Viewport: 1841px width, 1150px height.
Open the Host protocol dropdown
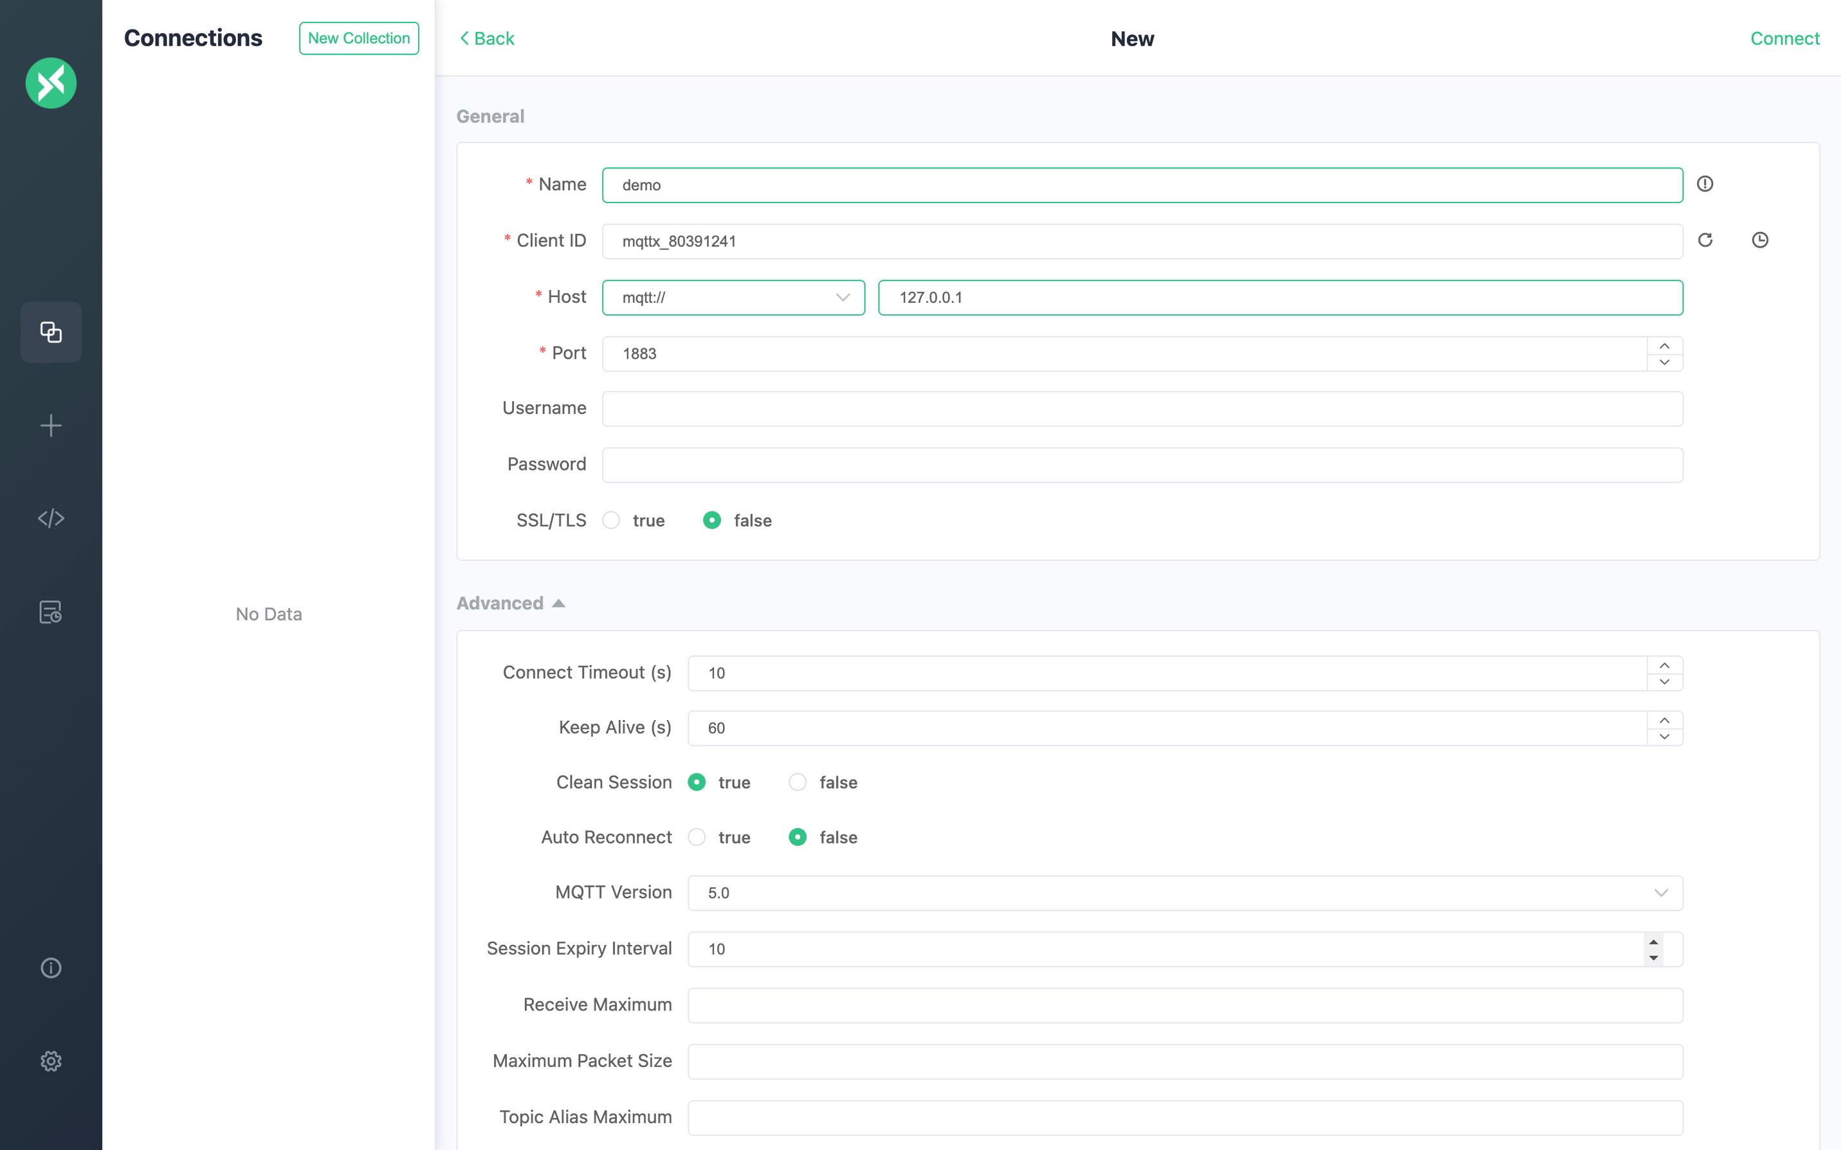pyautogui.click(x=841, y=297)
